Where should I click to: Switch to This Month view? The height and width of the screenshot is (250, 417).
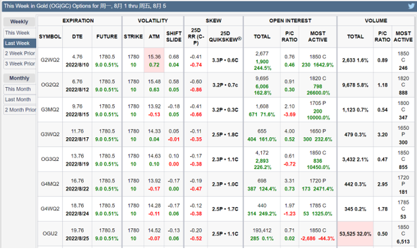(20, 89)
